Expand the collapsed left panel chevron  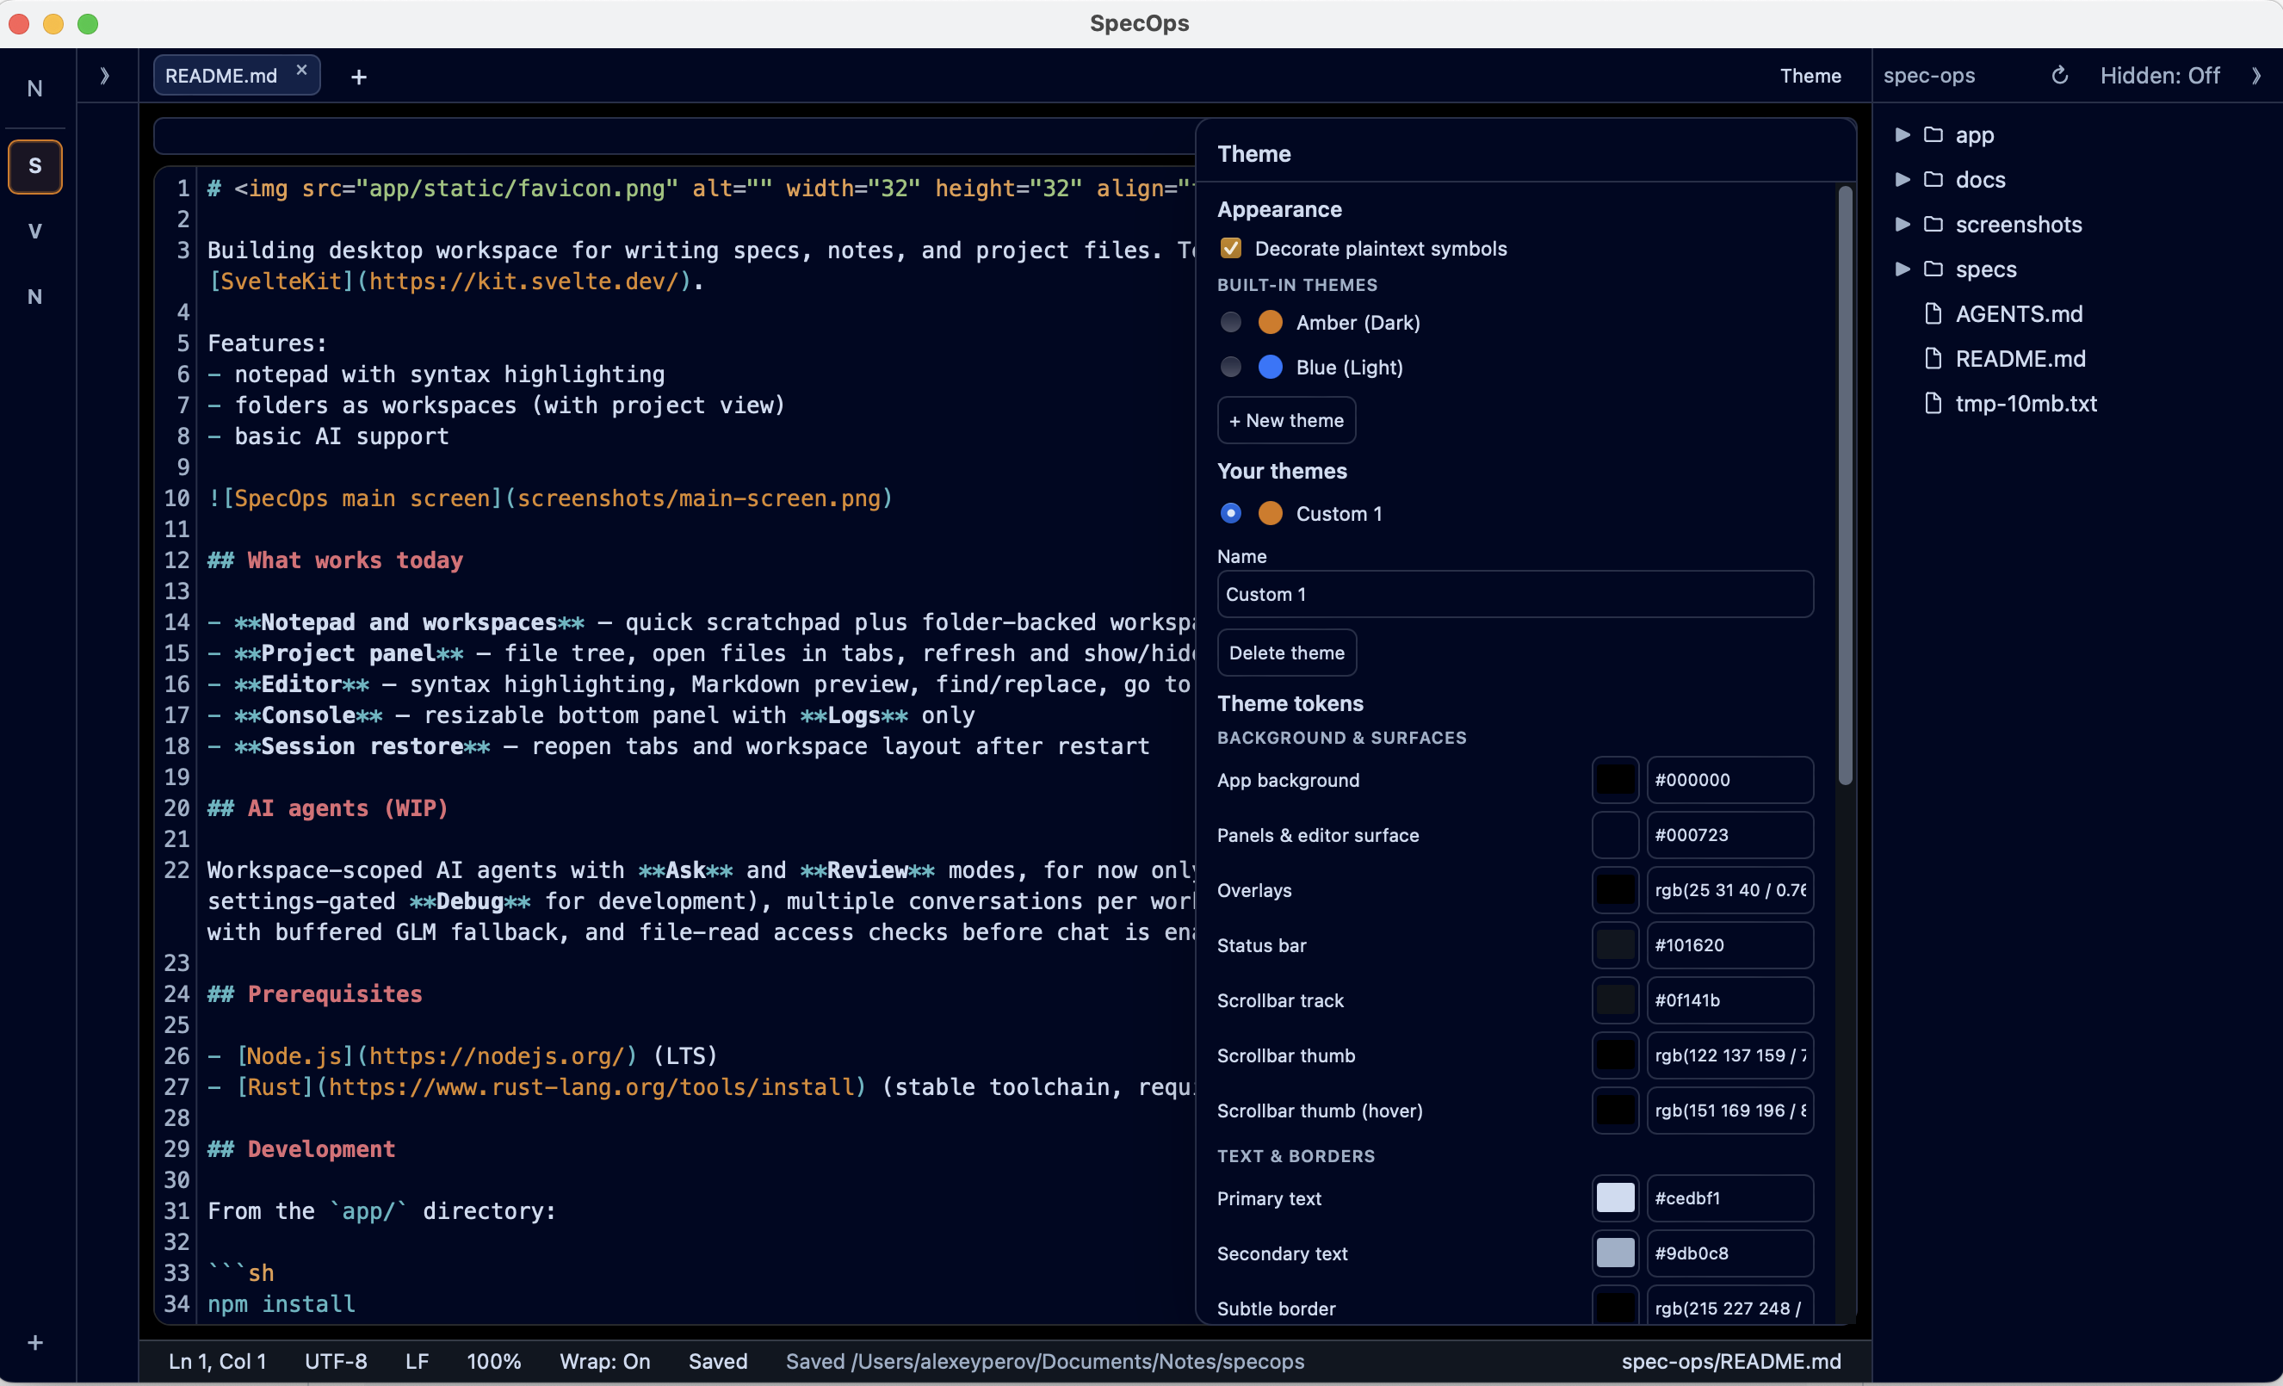click(x=105, y=76)
